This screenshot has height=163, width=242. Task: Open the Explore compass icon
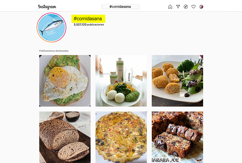[x=186, y=7]
